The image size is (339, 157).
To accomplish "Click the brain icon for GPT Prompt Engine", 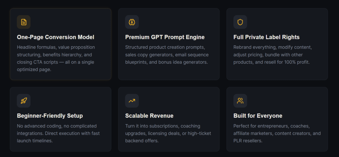I will 132,22.
